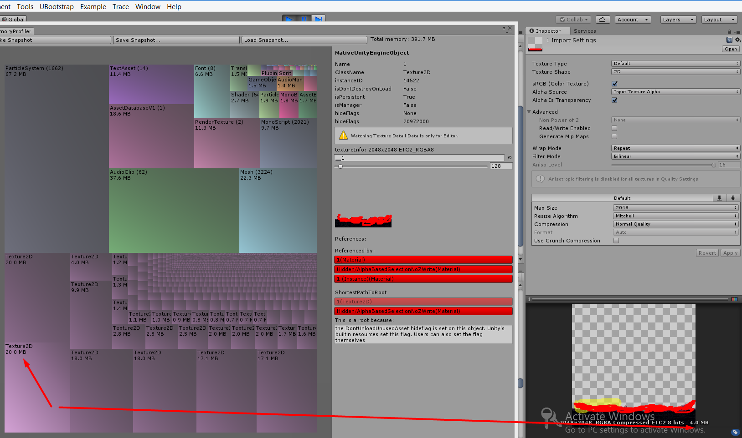Toggle Alpha Is Transparency checkbox
This screenshot has height=438, width=742.
pos(614,100)
